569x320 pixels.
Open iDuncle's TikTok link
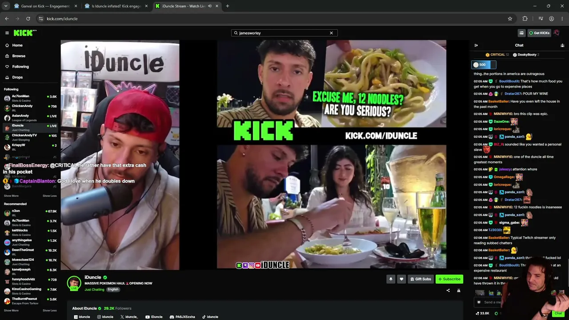click(210, 317)
